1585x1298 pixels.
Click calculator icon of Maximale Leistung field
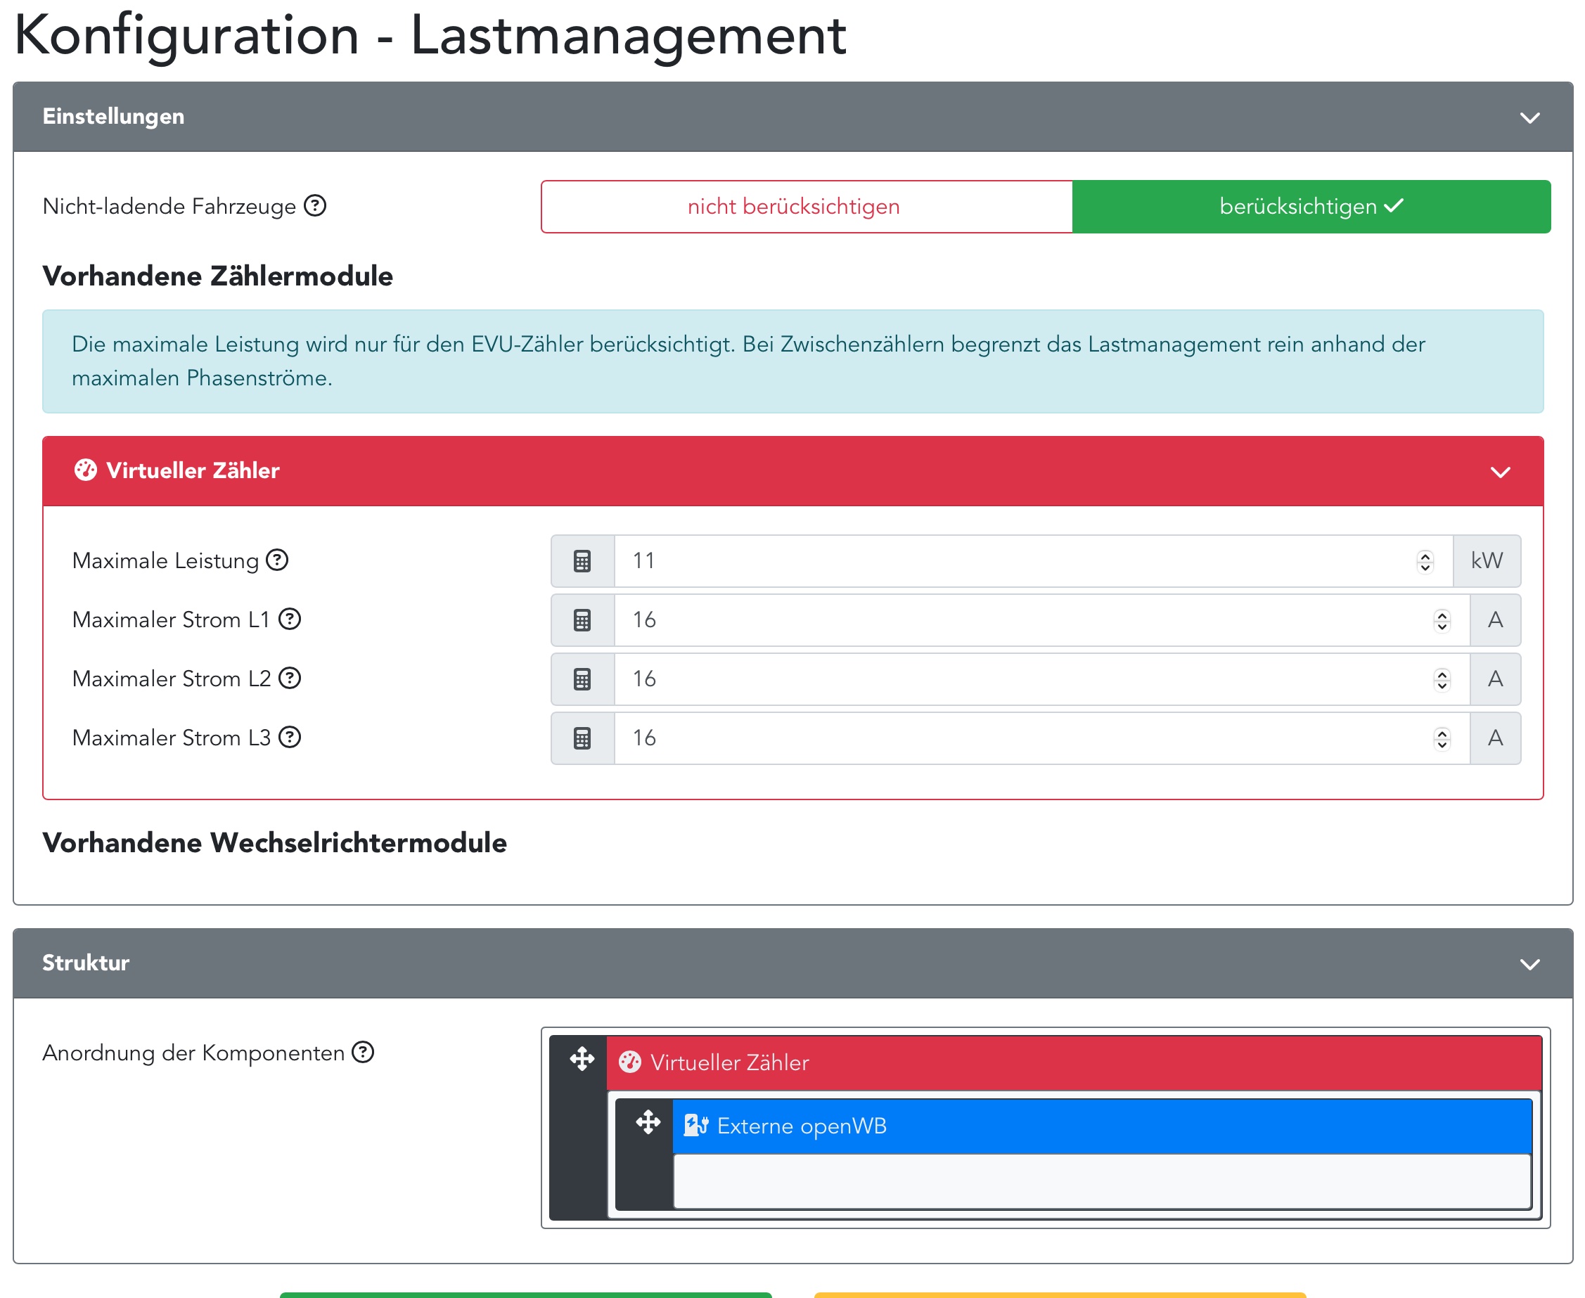coord(582,561)
